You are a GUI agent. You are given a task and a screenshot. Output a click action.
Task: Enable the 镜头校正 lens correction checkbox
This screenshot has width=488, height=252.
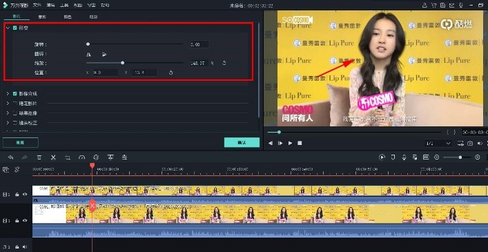coord(15,123)
